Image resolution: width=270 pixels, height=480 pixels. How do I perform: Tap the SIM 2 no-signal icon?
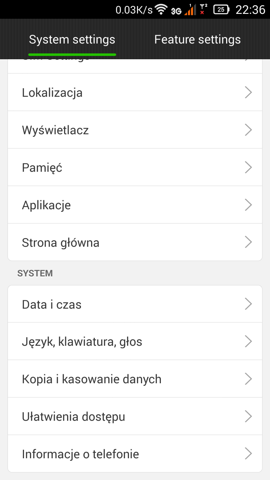[203, 9]
